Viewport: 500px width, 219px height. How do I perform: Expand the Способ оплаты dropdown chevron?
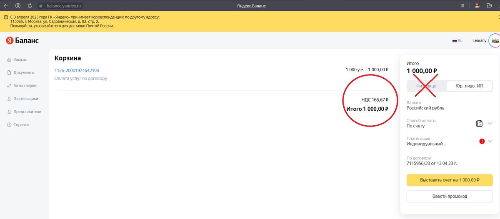490,123
